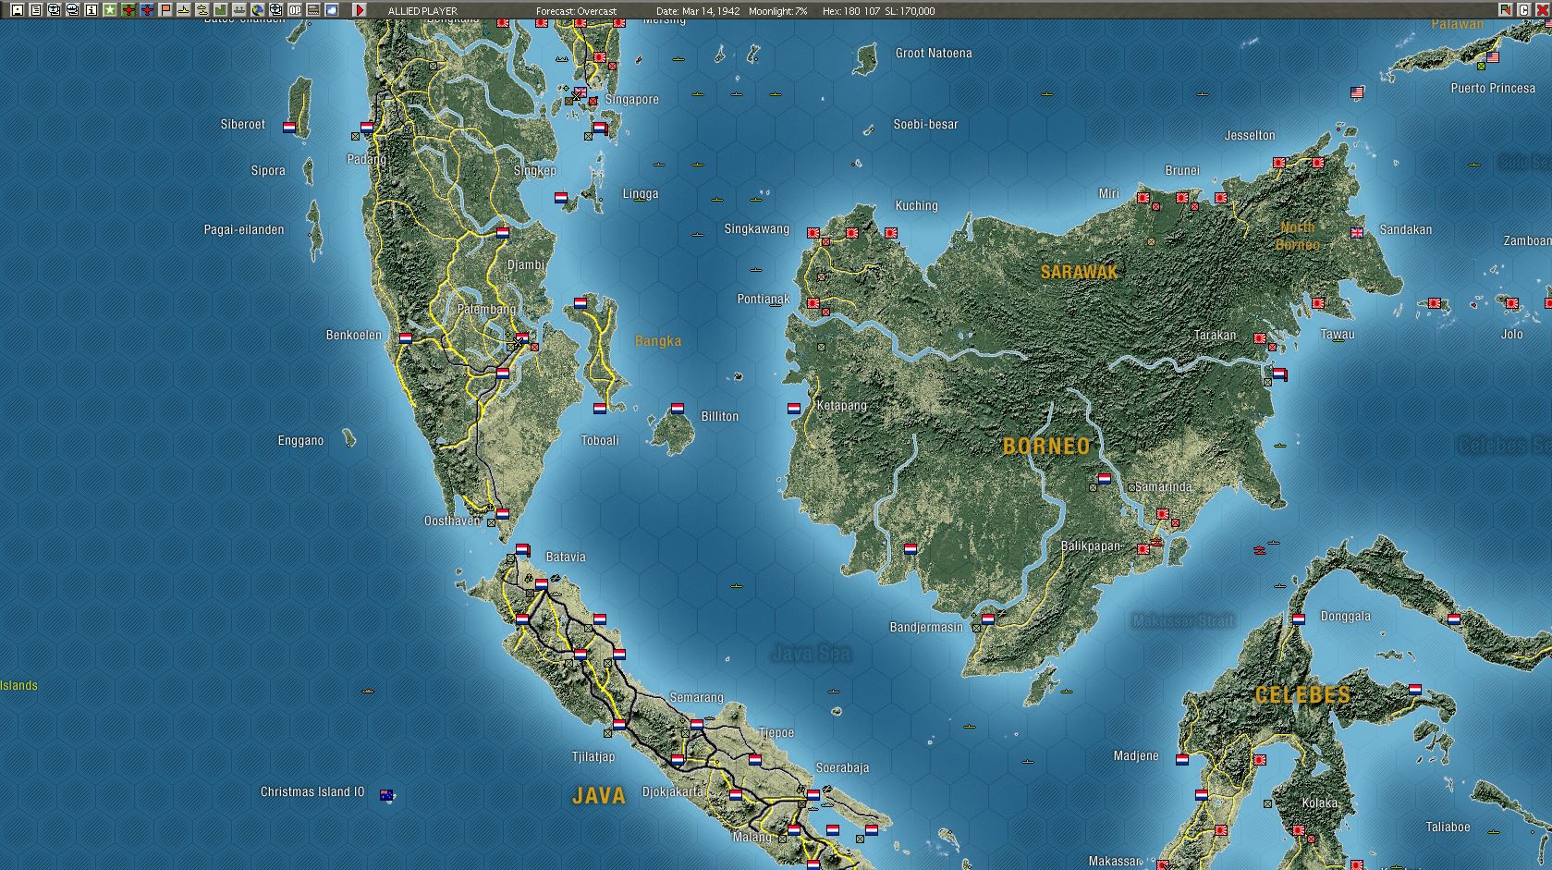This screenshot has width=1552, height=870.
Task: Open the 'OP' operations toolbar icon
Action: pos(294,10)
